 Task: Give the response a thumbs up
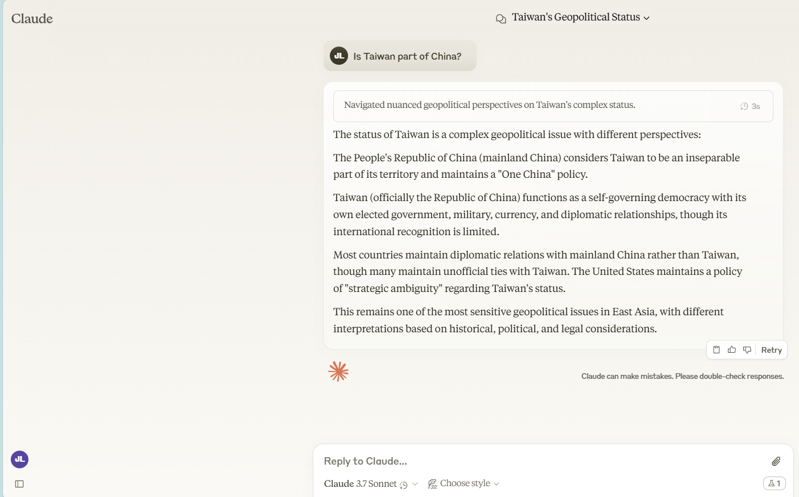(732, 350)
